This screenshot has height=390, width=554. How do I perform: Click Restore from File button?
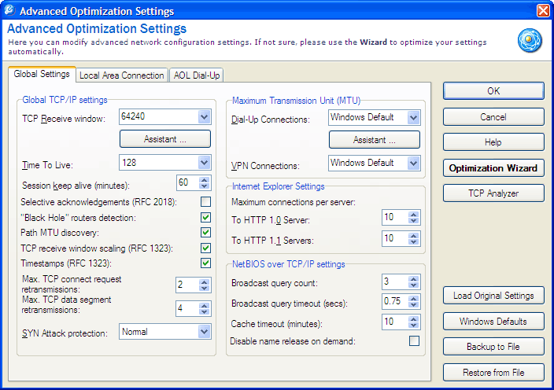point(493,373)
